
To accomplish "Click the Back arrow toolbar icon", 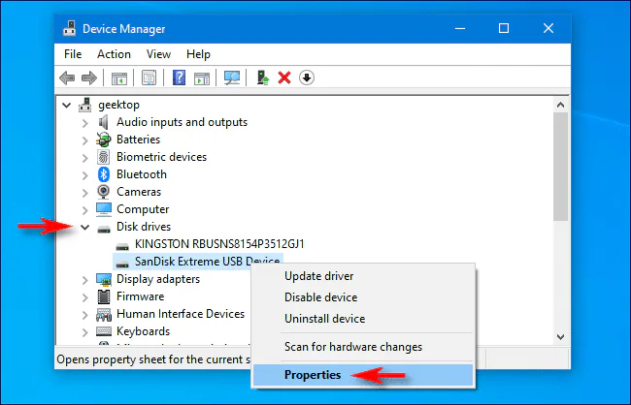I will (67, 78).
